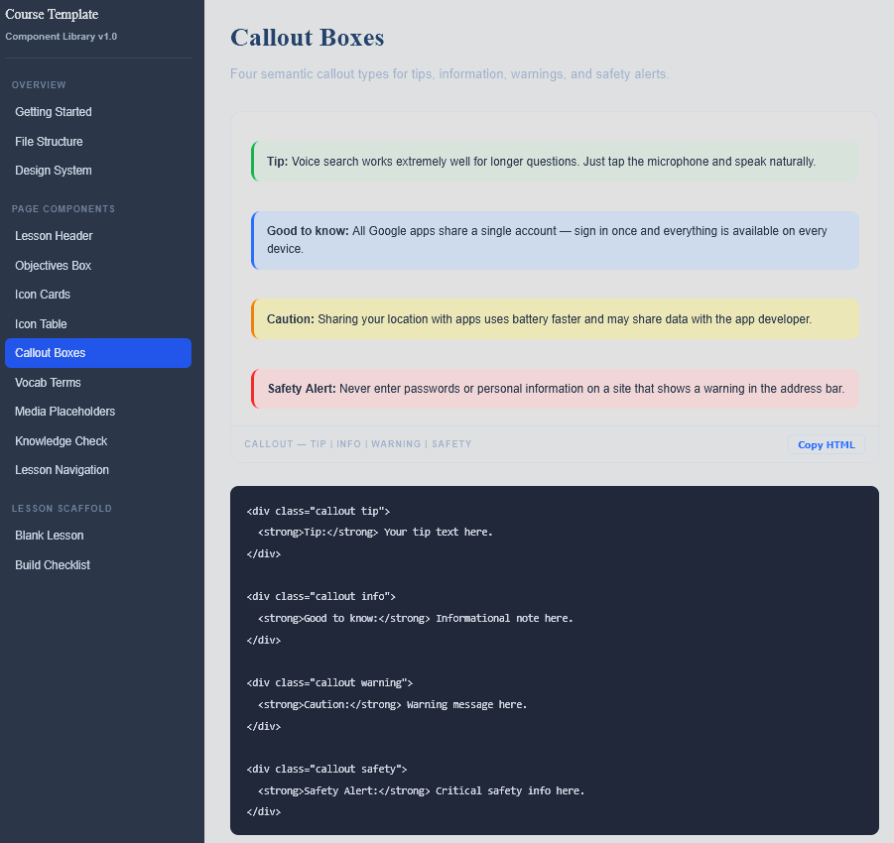Click the red Safety Alert callout

555,389
